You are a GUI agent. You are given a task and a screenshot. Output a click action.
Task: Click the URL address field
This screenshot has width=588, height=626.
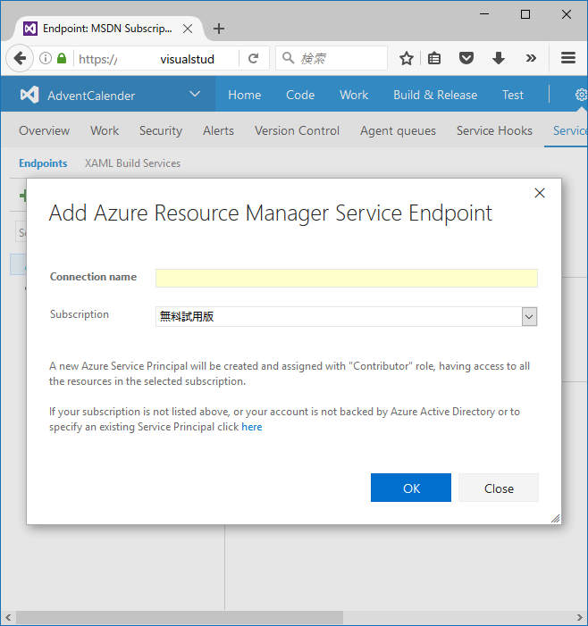pos(156,59)
